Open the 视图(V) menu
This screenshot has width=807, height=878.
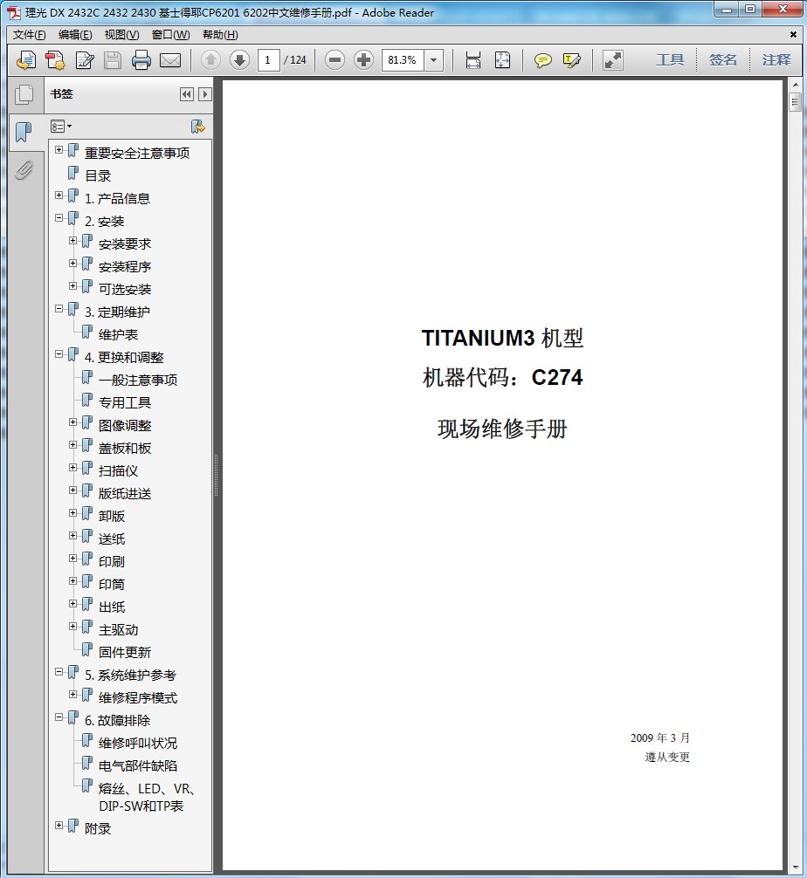pos(121,35)
